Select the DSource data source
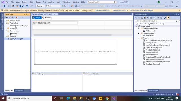 (15, 34)
